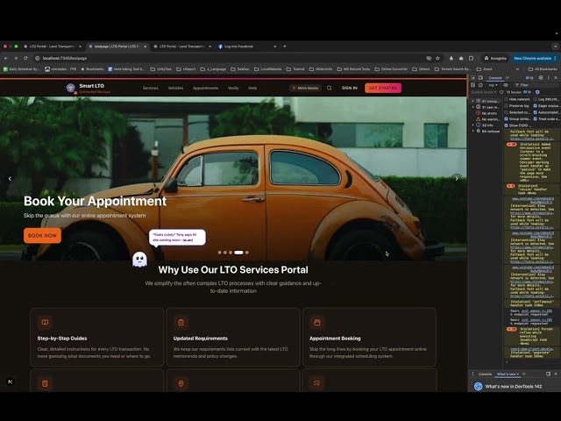
Task: Open the site information icon in address bar
Action: pyautogui.click(x=37, y=58)
